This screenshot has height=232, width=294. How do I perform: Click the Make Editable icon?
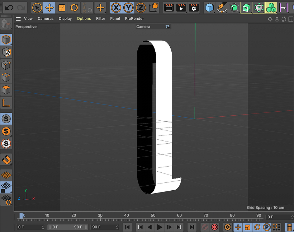tap(6, 24)
